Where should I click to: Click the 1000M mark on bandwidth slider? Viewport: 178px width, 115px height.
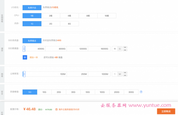(105, 74)
